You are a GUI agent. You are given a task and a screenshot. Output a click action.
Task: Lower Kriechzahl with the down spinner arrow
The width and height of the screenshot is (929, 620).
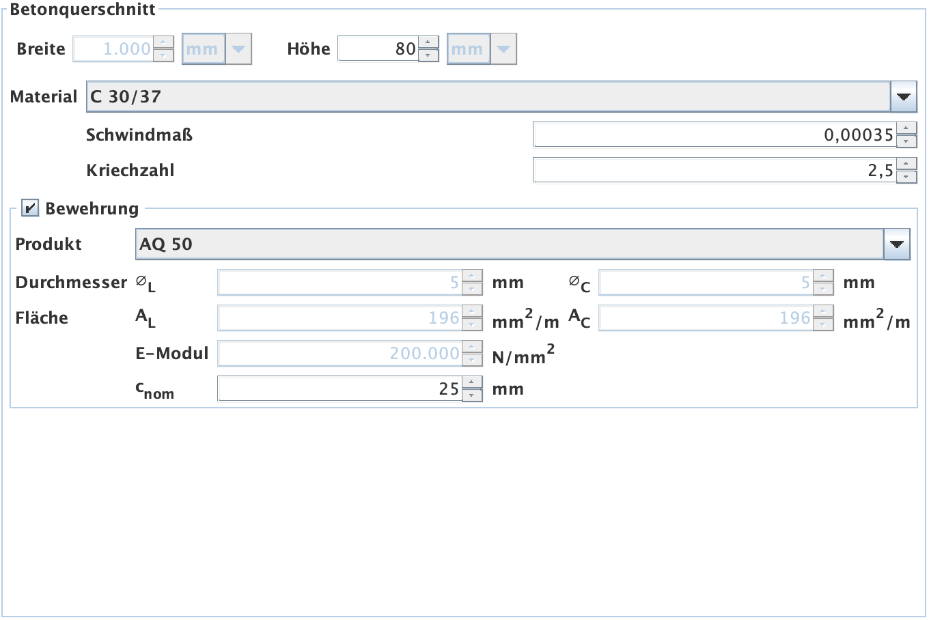tap(906, 177)
